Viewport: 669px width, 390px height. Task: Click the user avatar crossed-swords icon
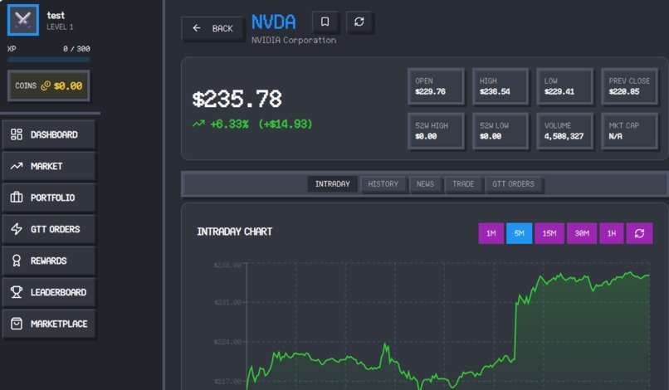click(x=23, y=20)
